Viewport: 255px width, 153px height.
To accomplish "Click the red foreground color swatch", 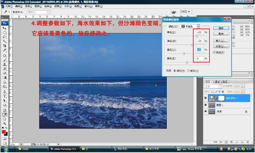I will coord(4,132).
